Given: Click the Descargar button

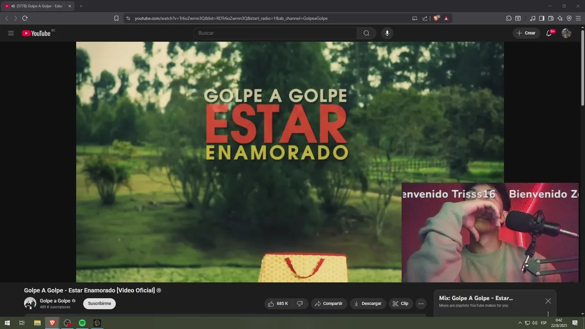Looking at the screenshot, I should coord(368,303).
